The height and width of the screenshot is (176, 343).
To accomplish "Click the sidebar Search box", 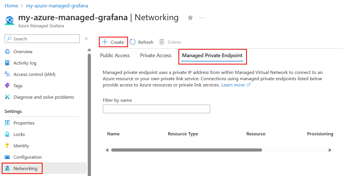I will (x=42, y=39).
